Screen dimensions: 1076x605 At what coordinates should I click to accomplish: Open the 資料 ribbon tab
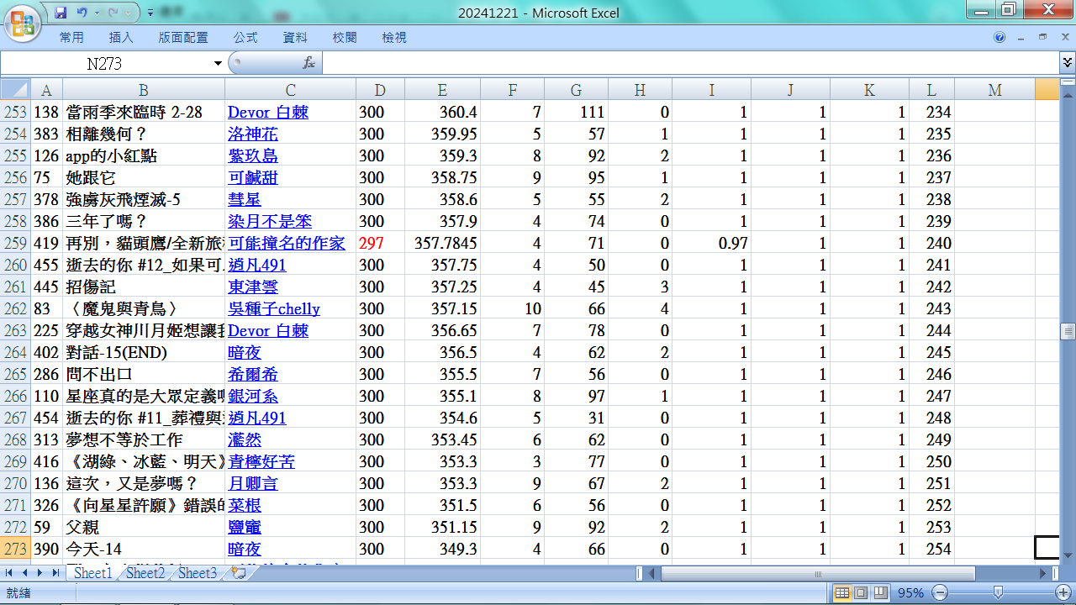[x=295, y=38]
